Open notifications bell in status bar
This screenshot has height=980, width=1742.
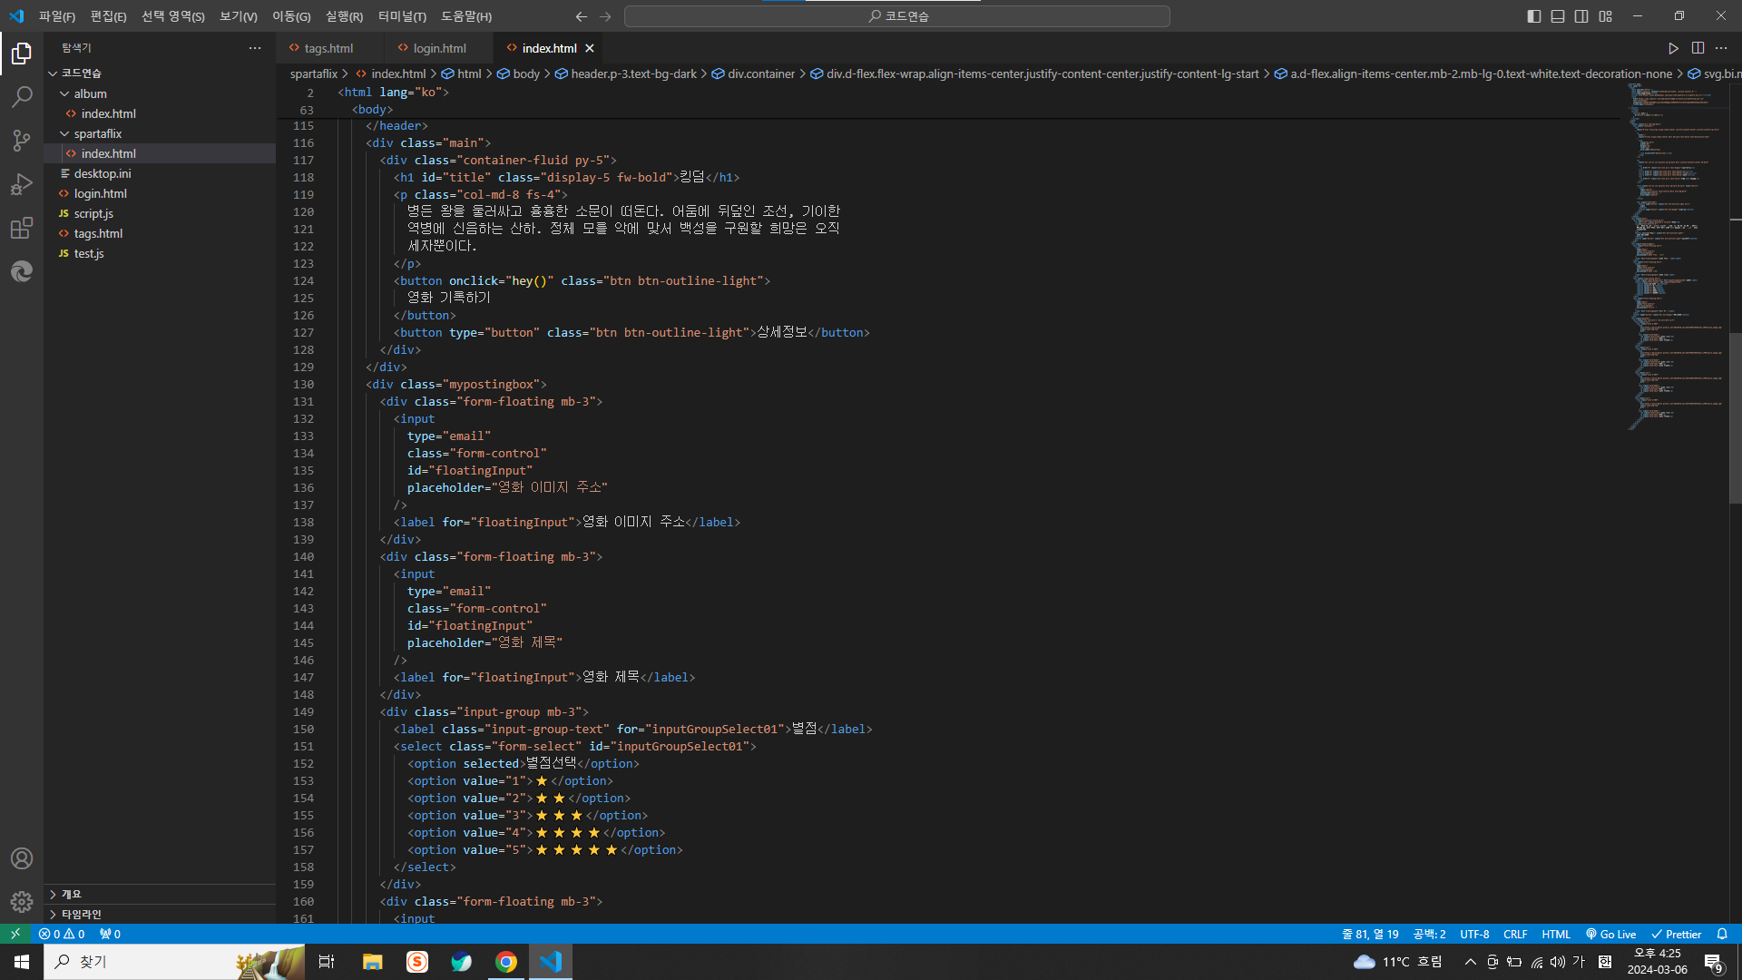click(x=1722, y=934)
